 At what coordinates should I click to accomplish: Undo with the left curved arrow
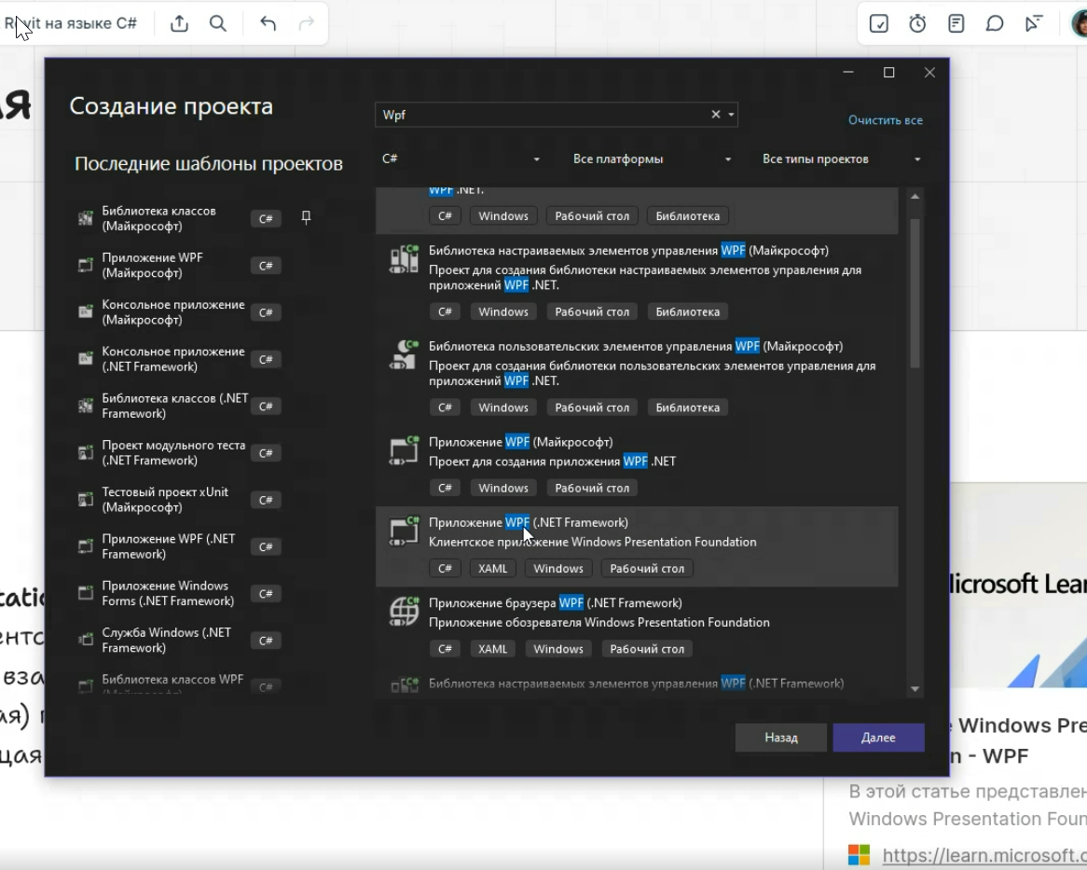tap(268, 23)
